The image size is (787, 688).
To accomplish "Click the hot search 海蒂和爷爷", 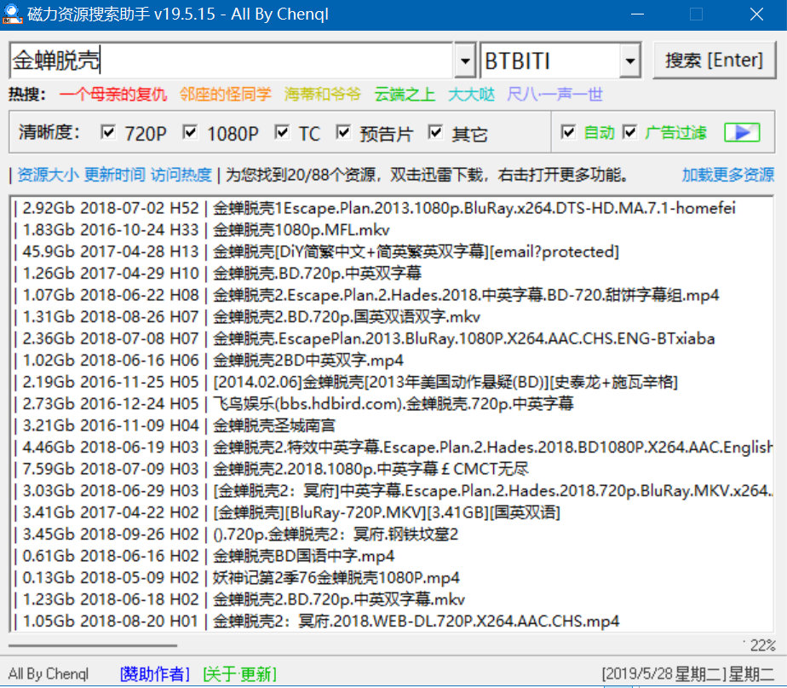I will pos(322,95).
